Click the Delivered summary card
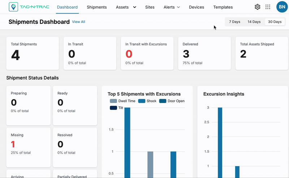This screenshot has height=178, width=289. click(204, 53)
